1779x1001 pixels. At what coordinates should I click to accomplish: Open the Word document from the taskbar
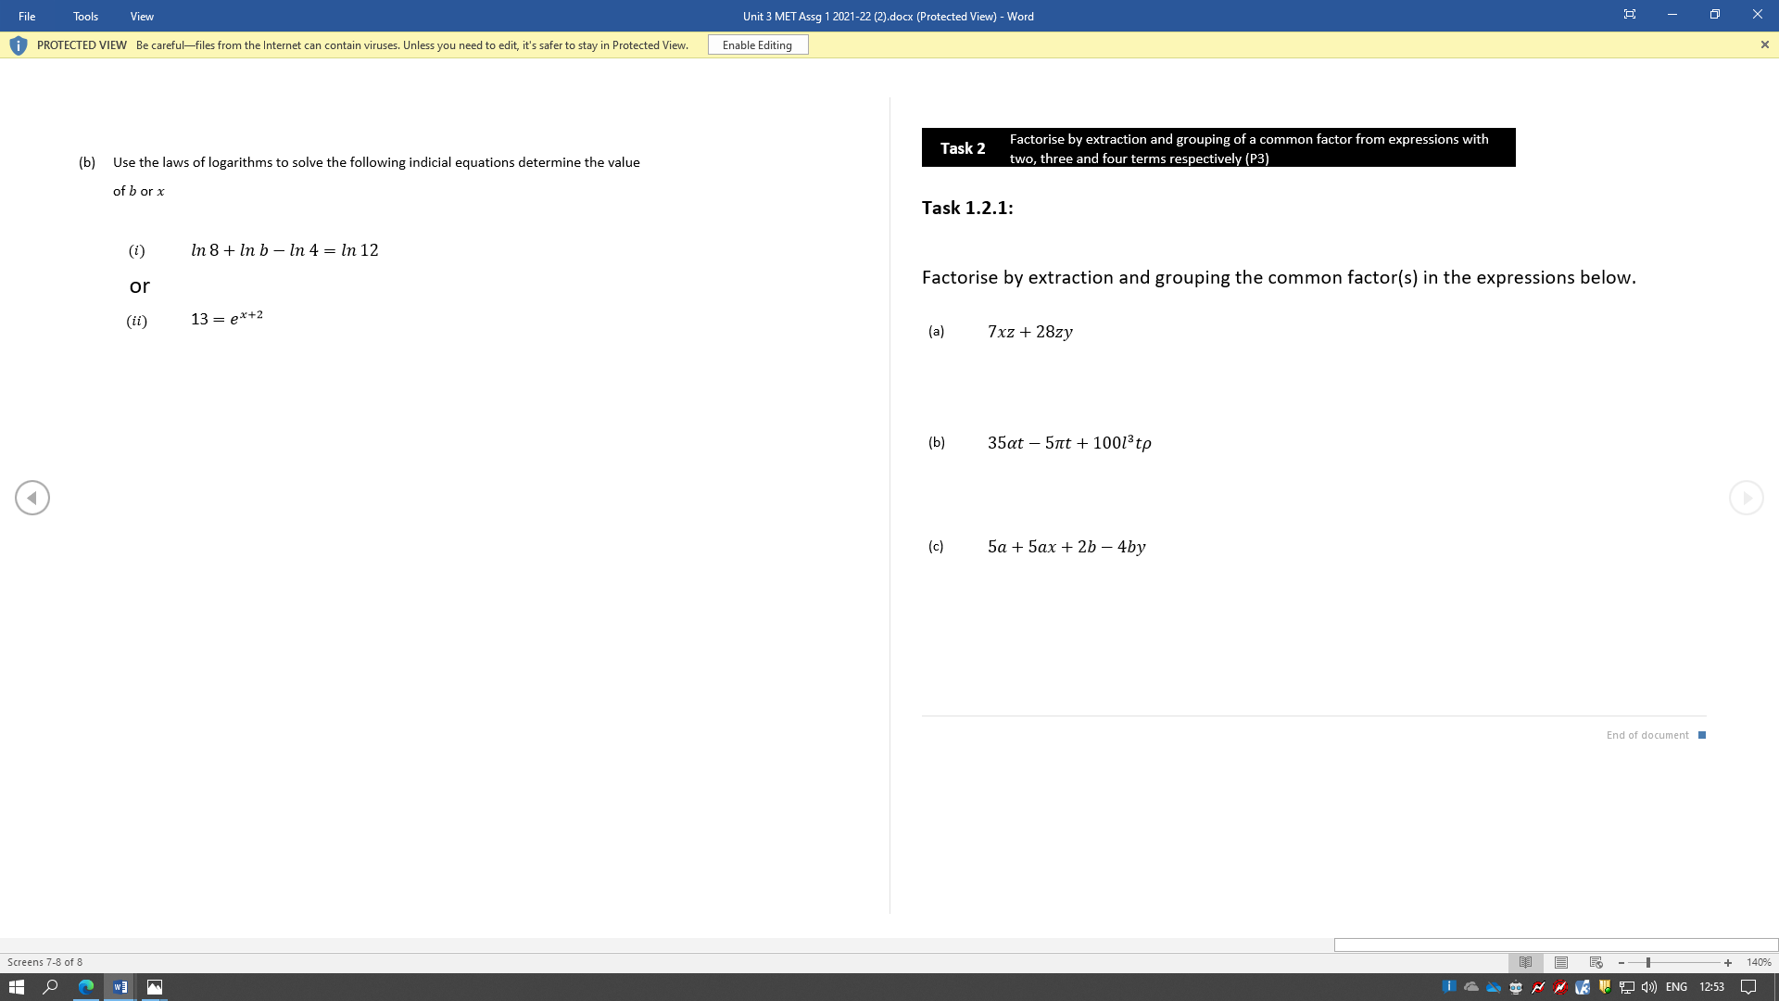pos(120,987)
